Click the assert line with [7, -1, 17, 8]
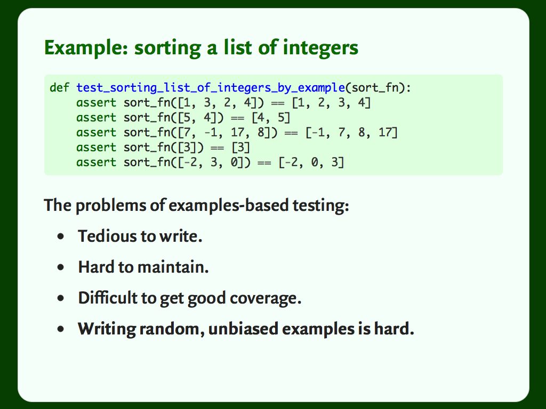Image resolution: width=546 pixels, height=409 pixels. (x=237, y=133)
